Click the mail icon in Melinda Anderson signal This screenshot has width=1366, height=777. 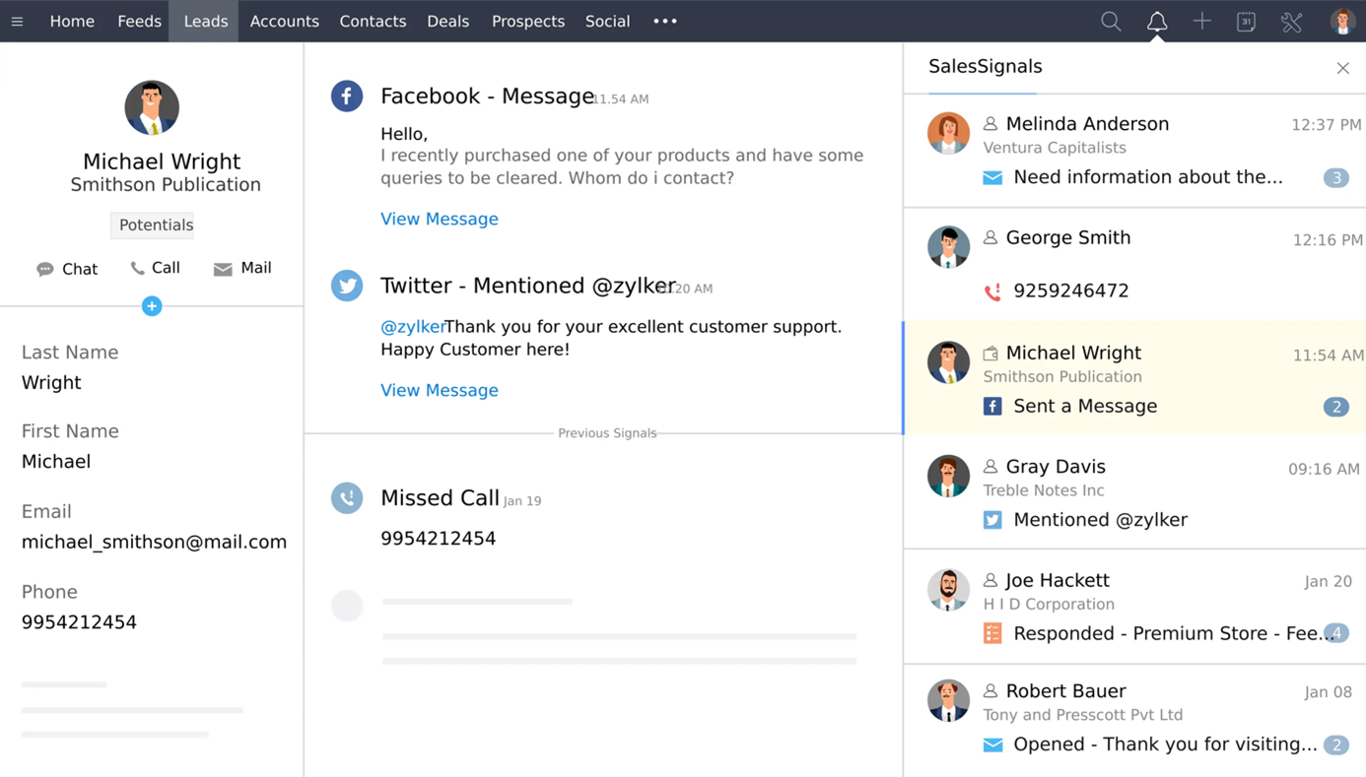[x=992, y=177]
